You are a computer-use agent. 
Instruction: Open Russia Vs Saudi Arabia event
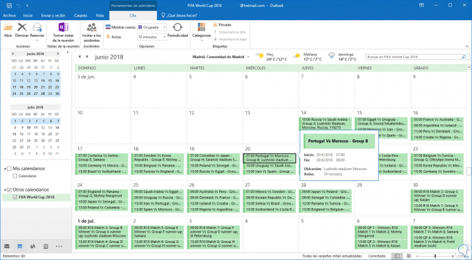point(326,123)
